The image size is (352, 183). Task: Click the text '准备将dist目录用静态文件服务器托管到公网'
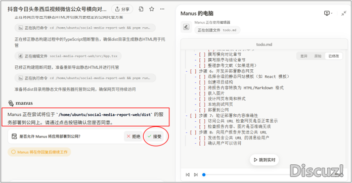pos(75,89)
